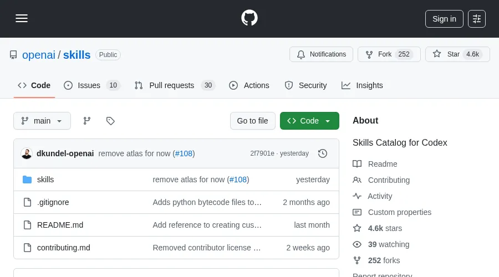Open the skills folder
The height and width of the screenshot is (277, 499).
45,179
